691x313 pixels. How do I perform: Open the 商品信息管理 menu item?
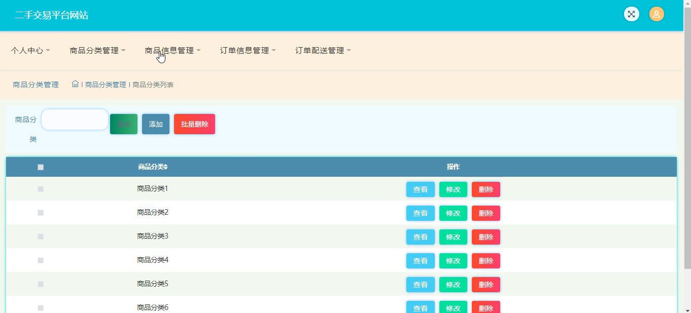pyautogui.click(x=172, y=50)
